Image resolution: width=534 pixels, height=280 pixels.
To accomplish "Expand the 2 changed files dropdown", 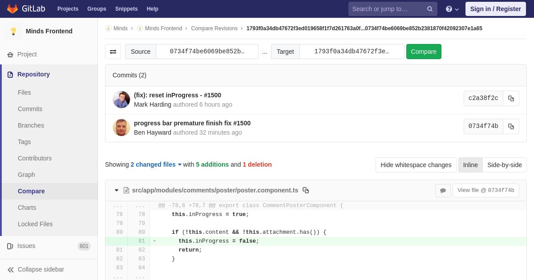I will pyautogui.click(x=156, y=164).
